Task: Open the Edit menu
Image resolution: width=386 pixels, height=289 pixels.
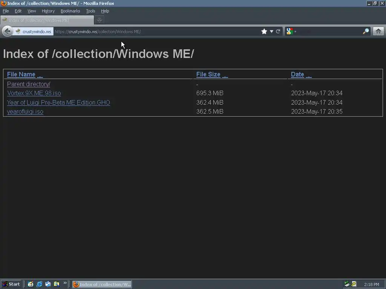Action: [18, 11]
